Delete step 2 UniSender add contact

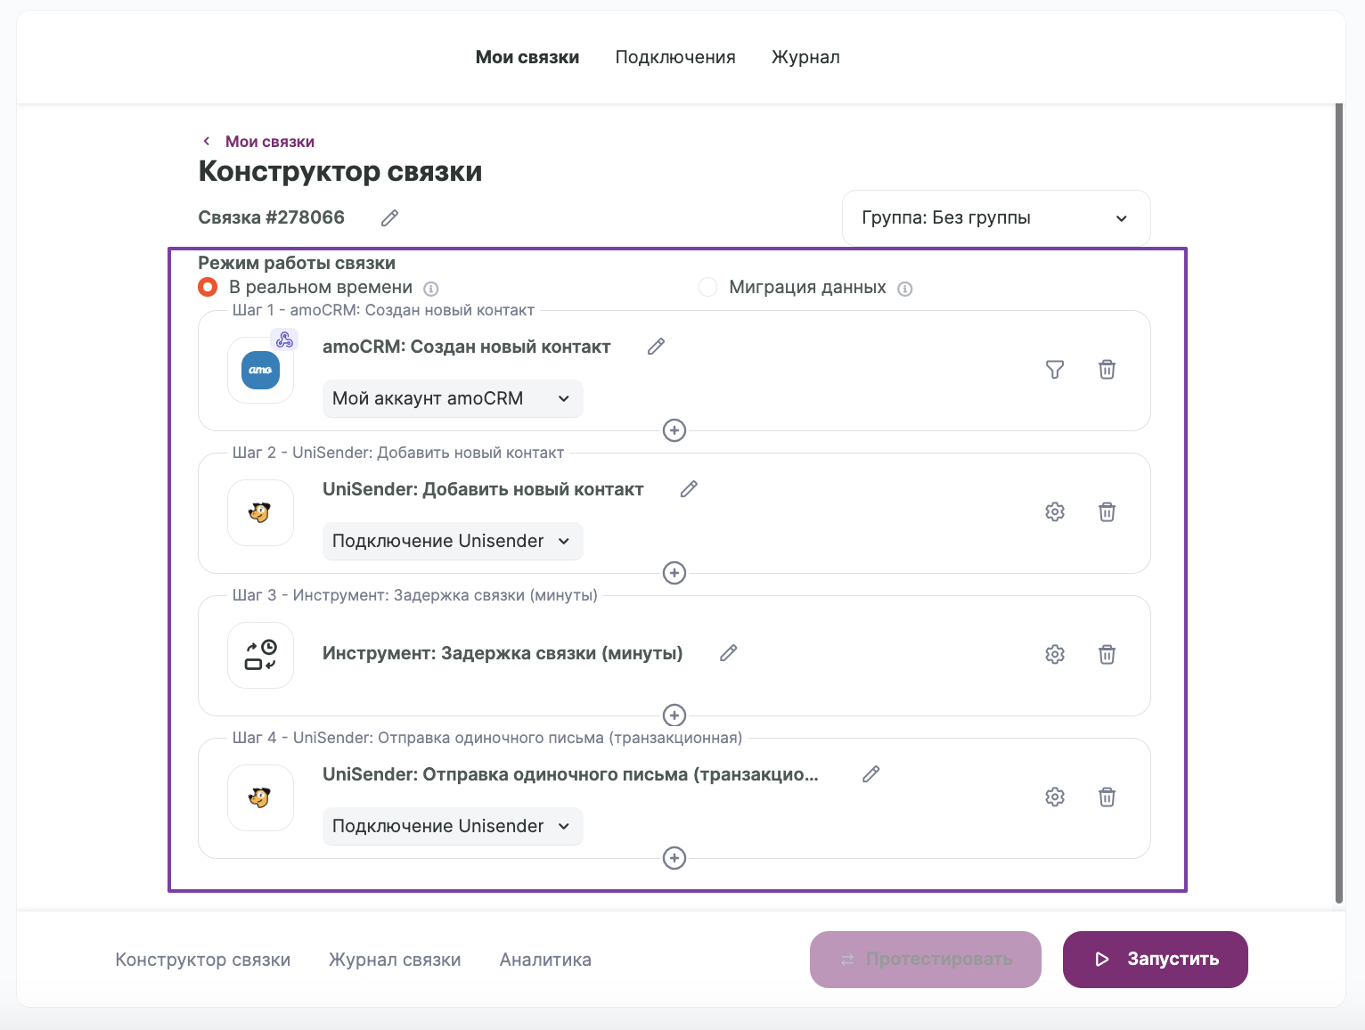(1107, 511)
